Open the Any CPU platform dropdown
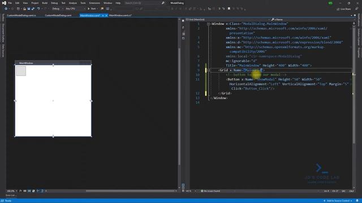Viewport: 362px width, 203px height. pos(75,9)
